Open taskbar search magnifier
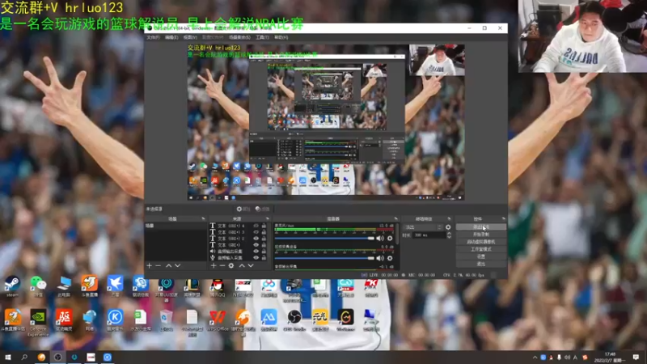The image size is (647, 364). coord(24,357)
